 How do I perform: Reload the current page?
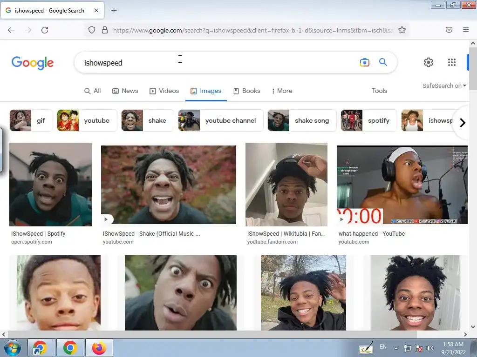pos(45,30)
